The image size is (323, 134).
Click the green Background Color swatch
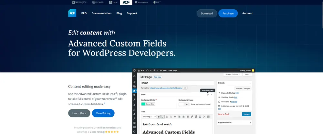coord(143,104)
